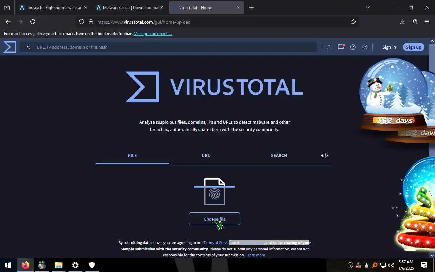435x272 pixels.
Task: Click the Christmas tree globe widget
Action: coord(416,204)
